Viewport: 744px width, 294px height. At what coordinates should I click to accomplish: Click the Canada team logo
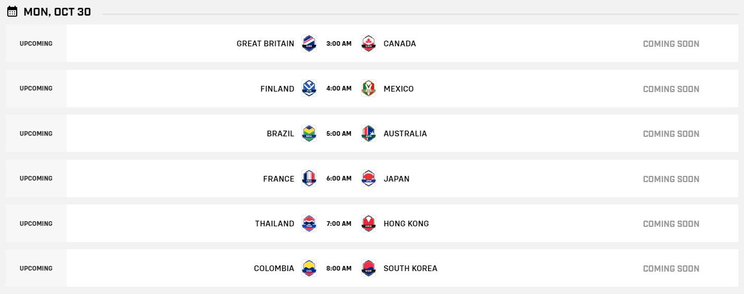point(368,43)
